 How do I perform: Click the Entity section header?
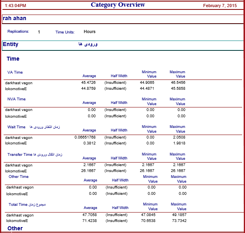(x=11, y=44)
